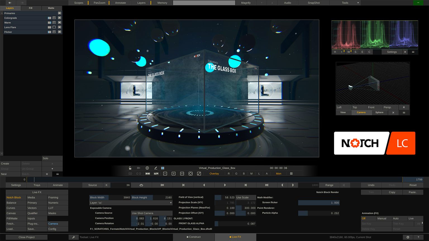Jump to last frame using skip-to-end transport icon

267,185
